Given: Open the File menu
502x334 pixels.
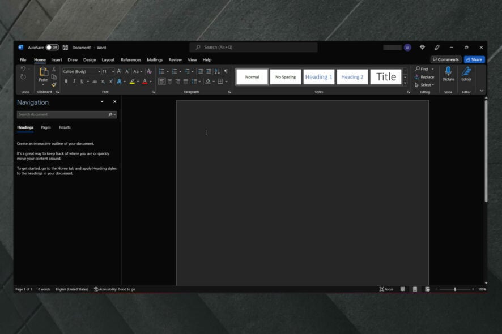Looking at the screenshot, I should [x=23, y=60].
